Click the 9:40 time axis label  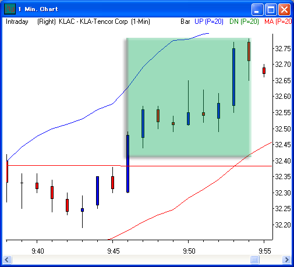(x=38, y=251)
